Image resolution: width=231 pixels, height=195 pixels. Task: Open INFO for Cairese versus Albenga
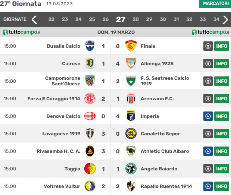coord(221,63)
